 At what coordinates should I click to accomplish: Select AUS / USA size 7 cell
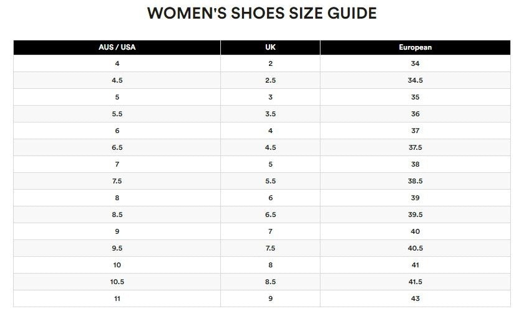coord(117,165)
